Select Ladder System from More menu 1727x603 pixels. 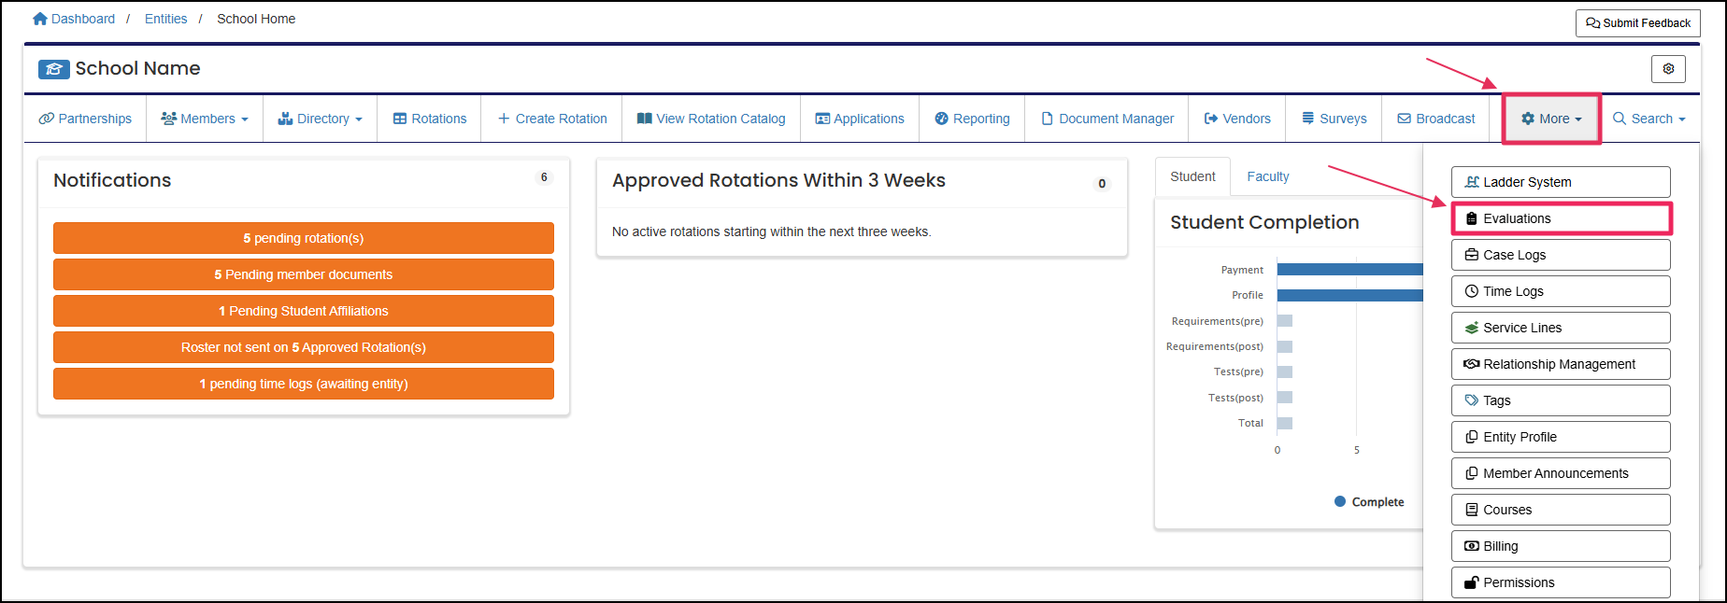(x=1561, y=182)
